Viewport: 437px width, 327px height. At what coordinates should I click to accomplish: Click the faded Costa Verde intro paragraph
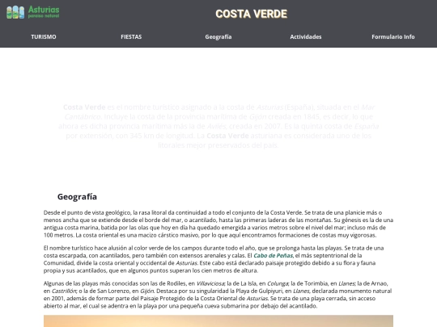tap(218, 126)
